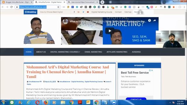Open the Windows Start button
This screenshot has width=187, height=105.
coord(3,102)
